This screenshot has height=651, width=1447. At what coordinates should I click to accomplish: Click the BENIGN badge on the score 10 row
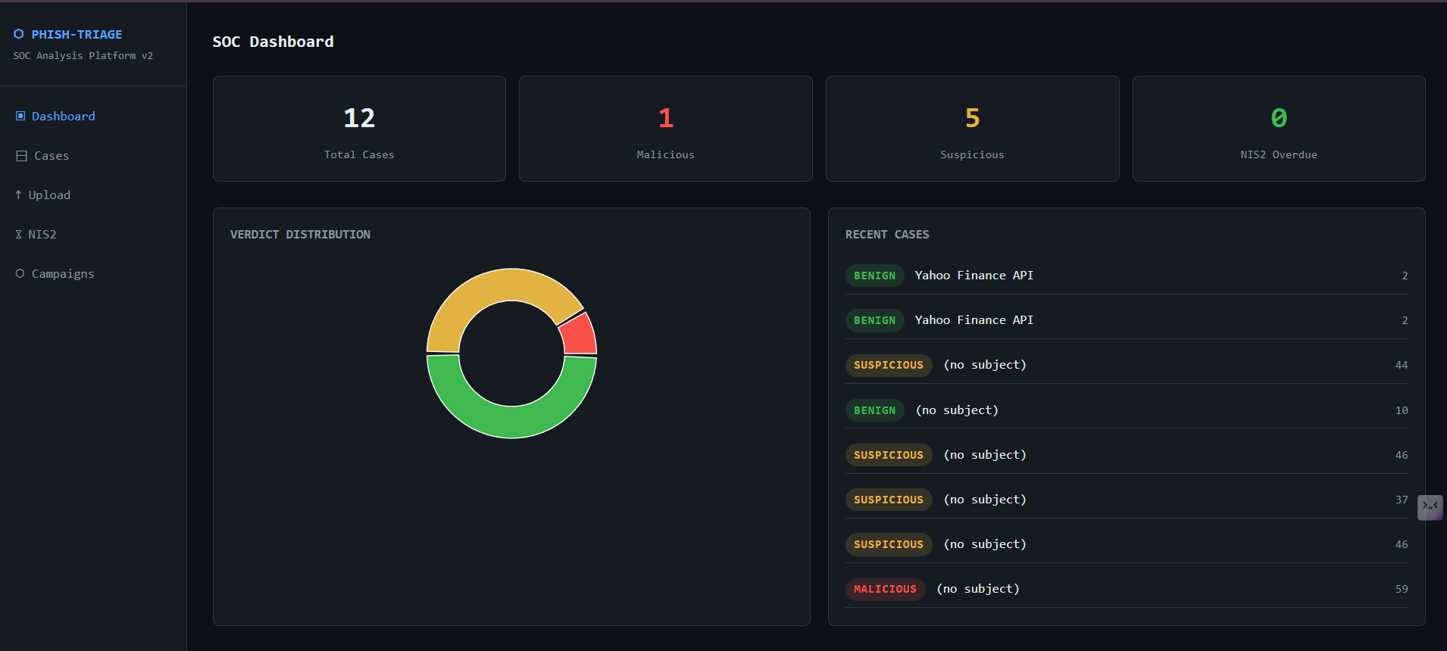874,410
